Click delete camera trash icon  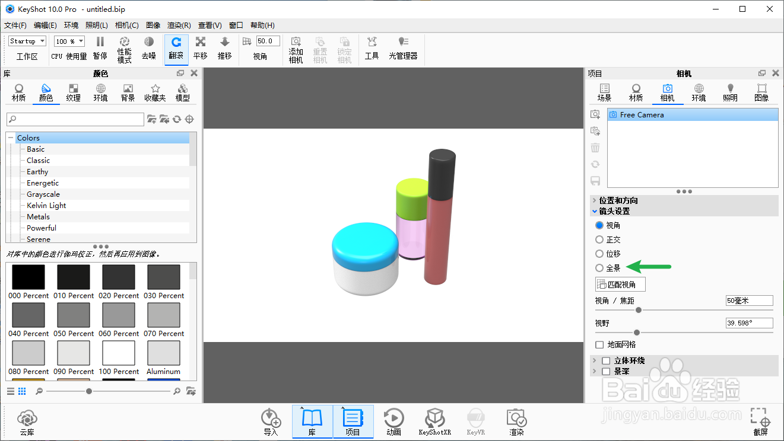(x=595, y=148)
